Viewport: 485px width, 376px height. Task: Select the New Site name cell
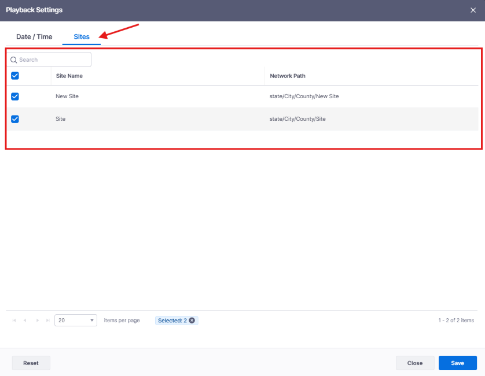click(x=67, y=96)
